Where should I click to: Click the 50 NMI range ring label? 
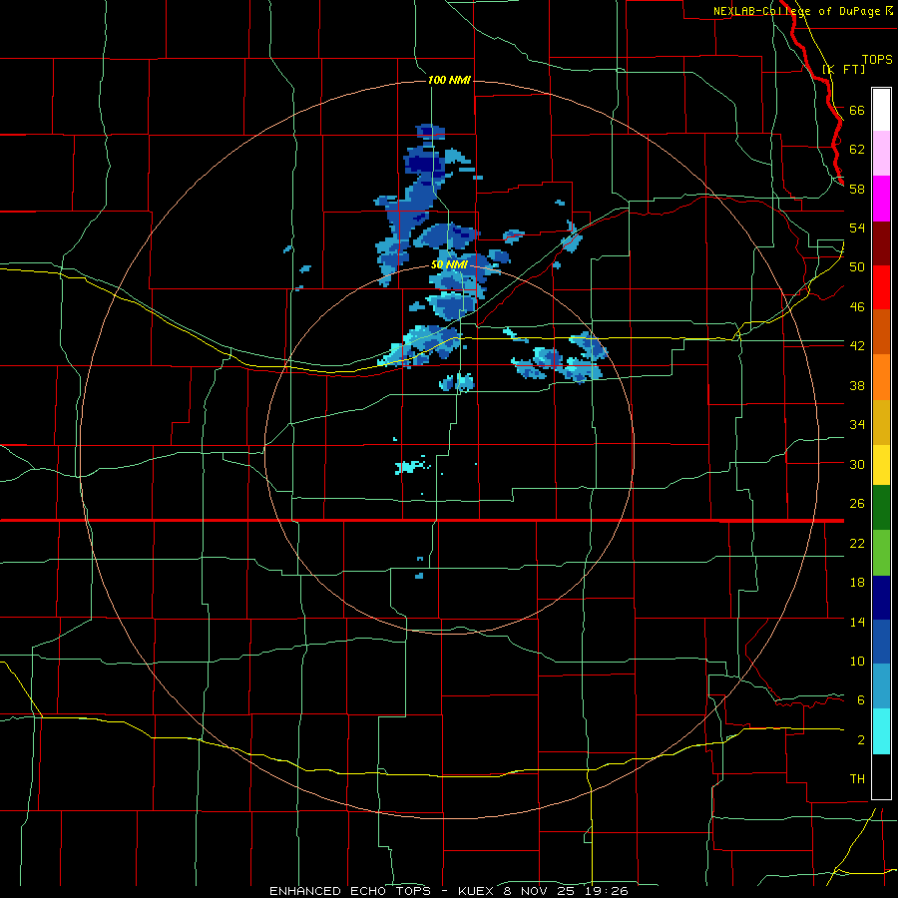click(450, 264)
